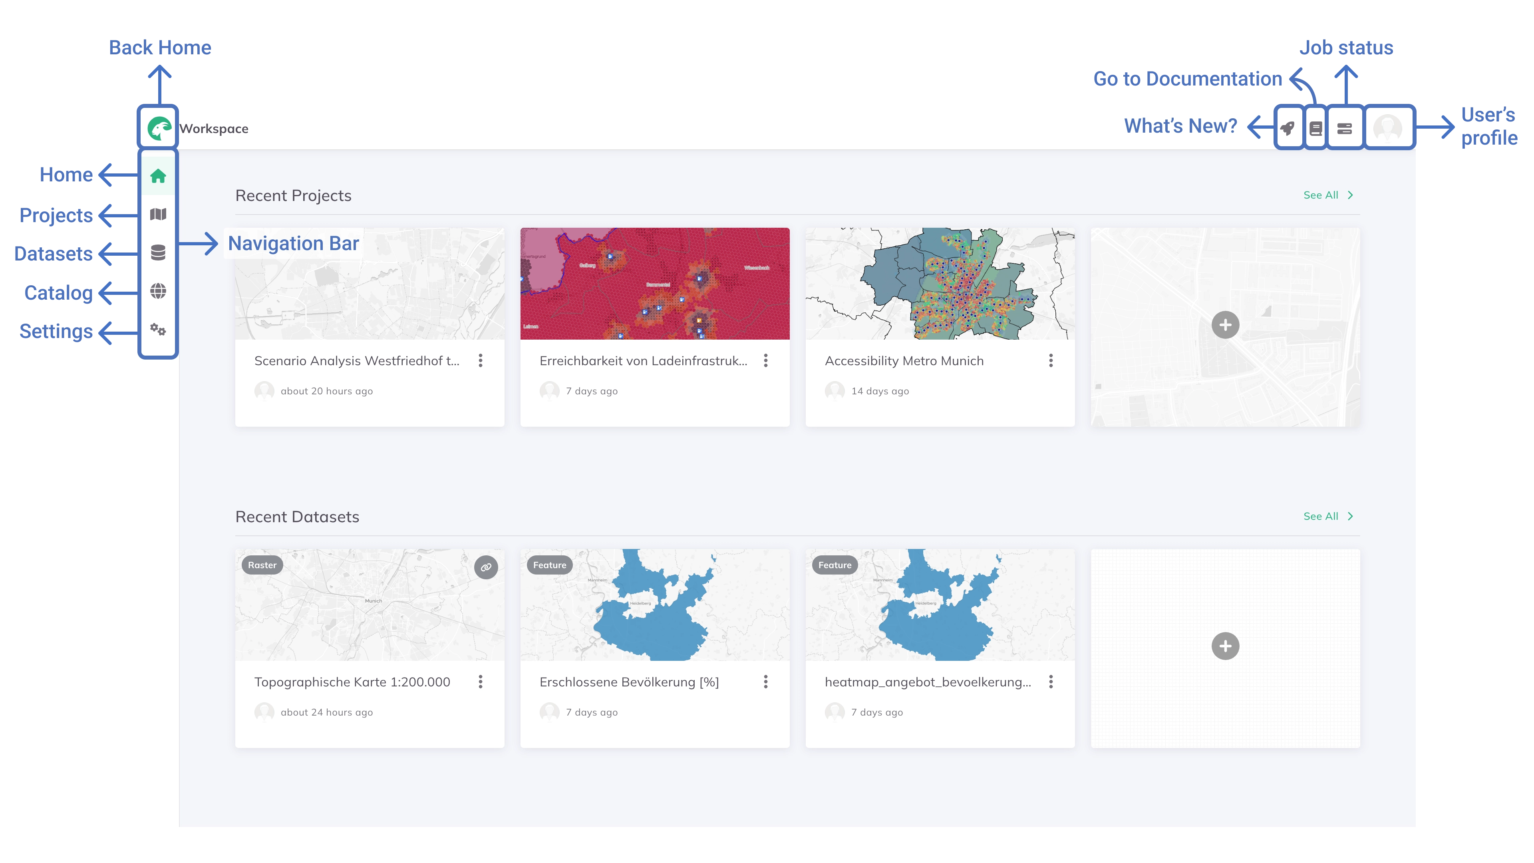Open documentation via the book icon
Viewport: 1534px width, 863px height.
(x=1316, y=128)
